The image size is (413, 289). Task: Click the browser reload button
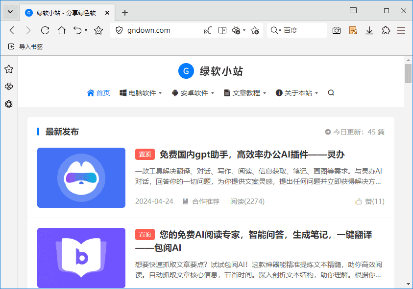pos(45,30)
